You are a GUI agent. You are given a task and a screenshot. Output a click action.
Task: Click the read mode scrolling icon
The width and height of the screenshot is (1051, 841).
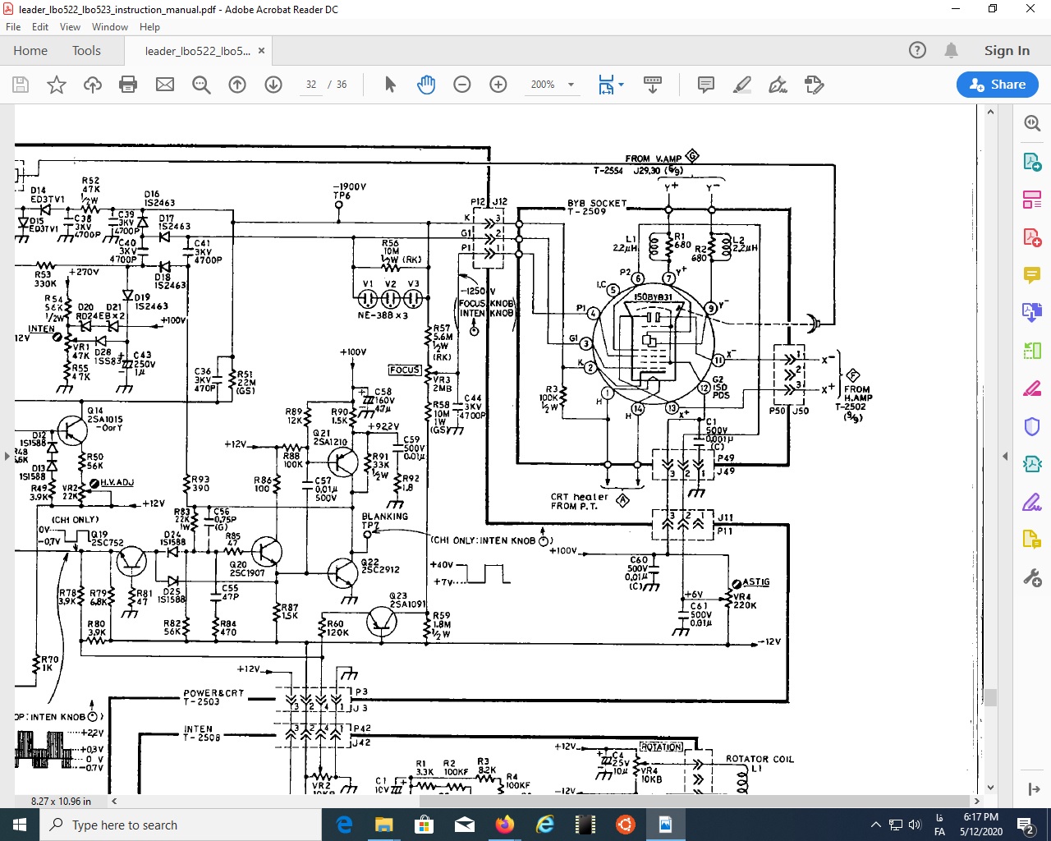point(653,85)
